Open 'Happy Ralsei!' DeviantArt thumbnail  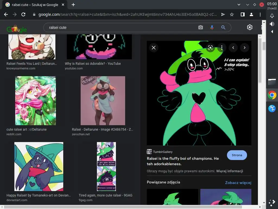(39, 167)
